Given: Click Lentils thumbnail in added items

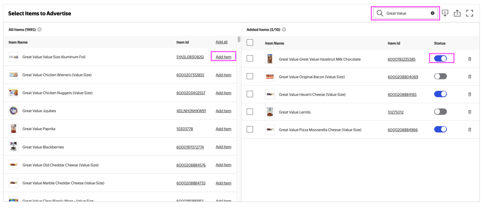Looking at the screenshot, I should 270,112.
